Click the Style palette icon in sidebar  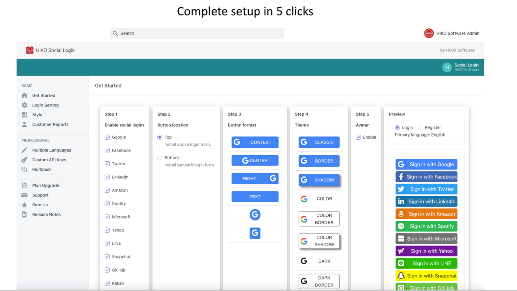tap(24, 115)
